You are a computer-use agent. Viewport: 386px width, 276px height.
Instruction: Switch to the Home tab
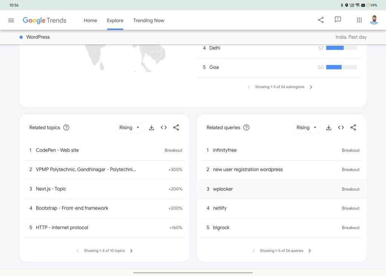pyautogui.click(x=90, y=20)
